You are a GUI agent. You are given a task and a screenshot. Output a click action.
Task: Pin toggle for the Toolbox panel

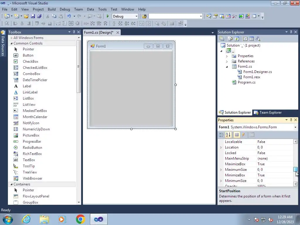74,32
